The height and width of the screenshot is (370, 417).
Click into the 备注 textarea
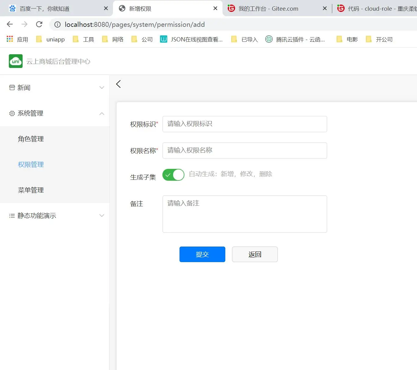click(245, 214)
